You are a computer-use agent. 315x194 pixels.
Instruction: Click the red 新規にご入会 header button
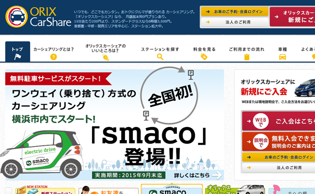[293, 16]
